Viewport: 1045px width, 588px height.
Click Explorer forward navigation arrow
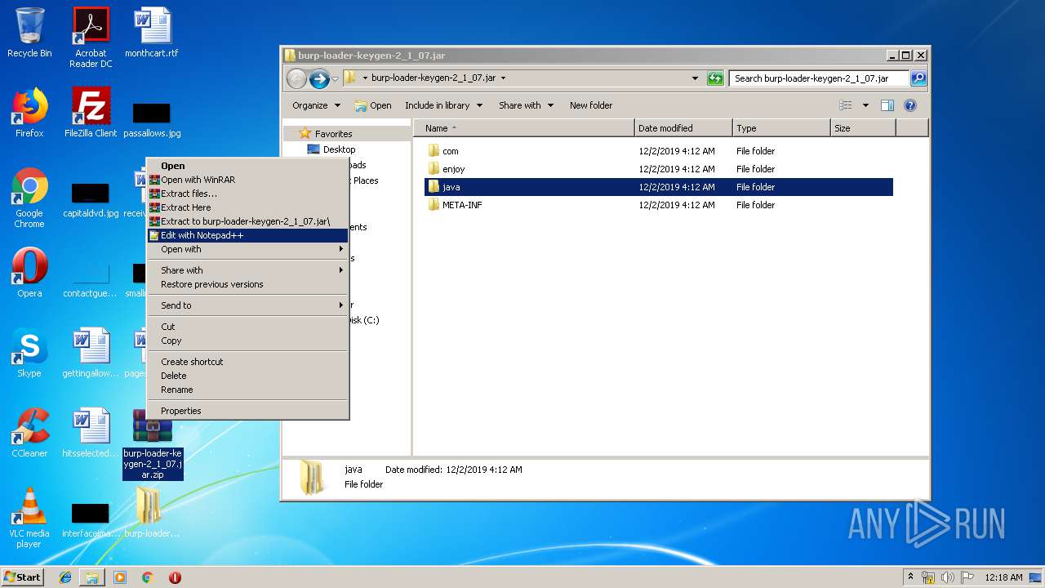click(319, 78)
